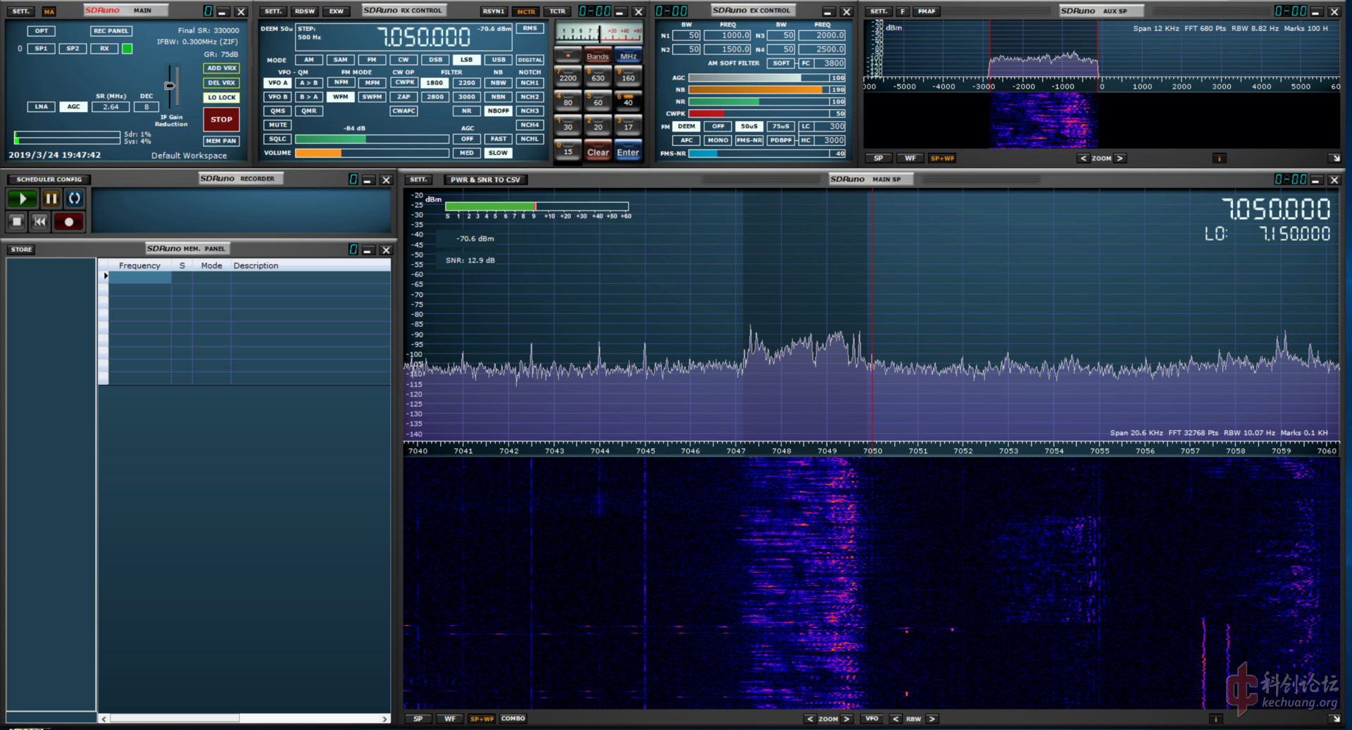The image size is (1352, 730).
Task: Click the zoom-in arrow on Main SP
Action: coord(846,719)
